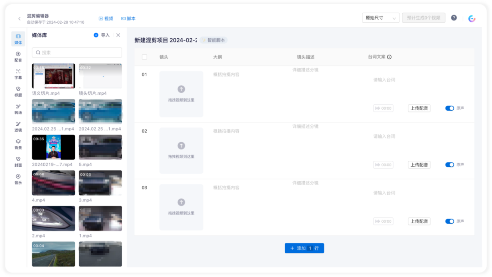
Task: Open the 滤镜 filter tool in sidebar
Action: click(x=18, y=127)
